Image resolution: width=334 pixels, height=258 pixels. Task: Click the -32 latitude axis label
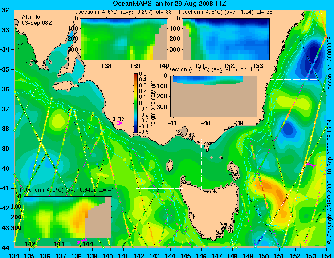click(4, 10)
